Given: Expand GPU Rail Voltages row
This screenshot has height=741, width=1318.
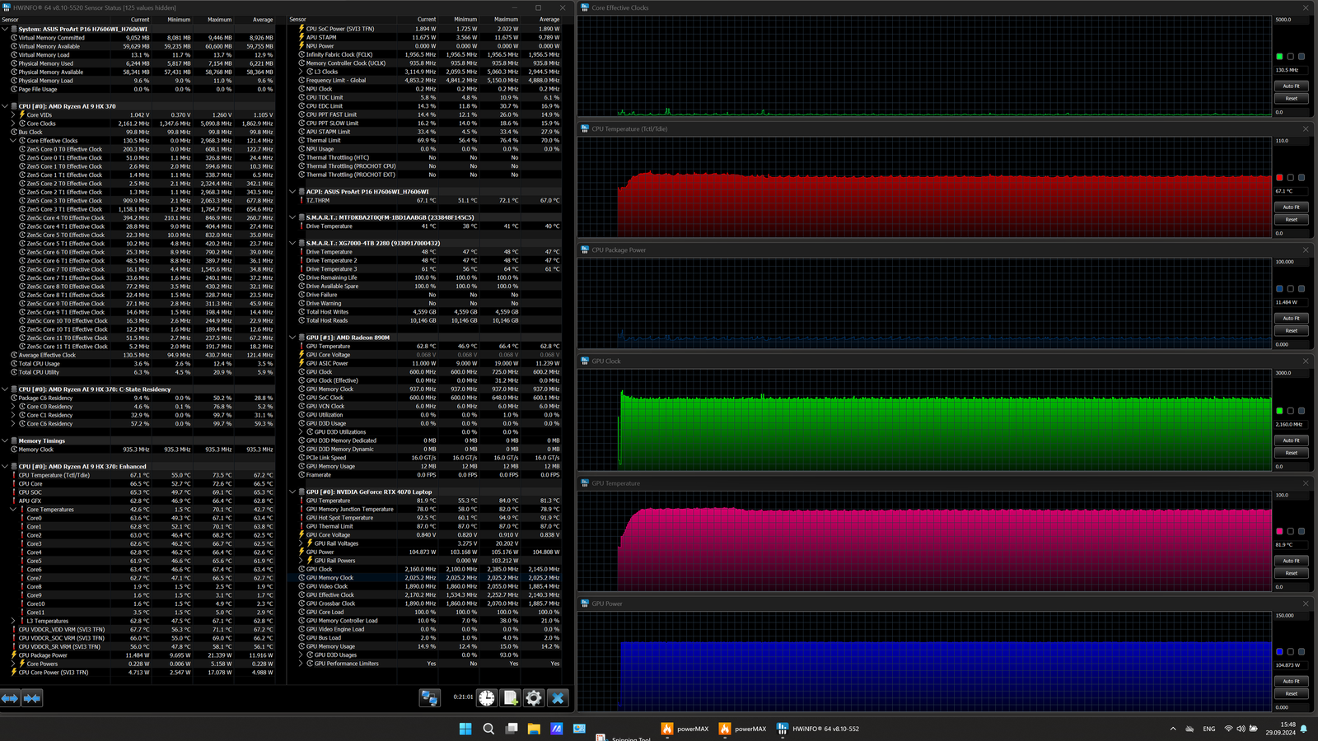Looking at the screenshot, I should 301,543.
